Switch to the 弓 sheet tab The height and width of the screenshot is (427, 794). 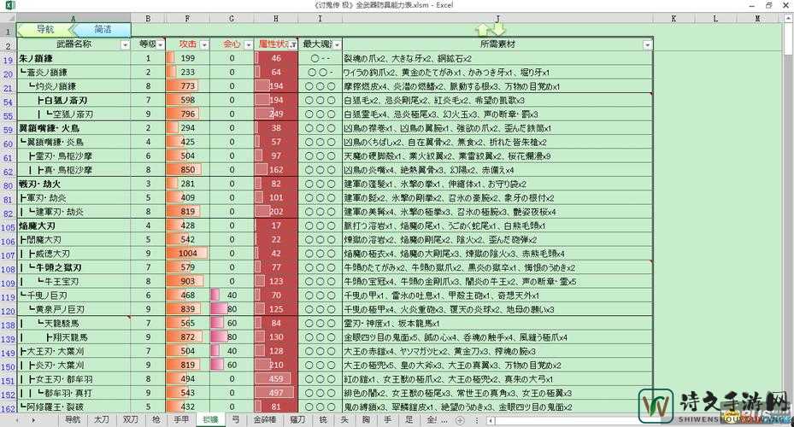(x=236, y=419)
